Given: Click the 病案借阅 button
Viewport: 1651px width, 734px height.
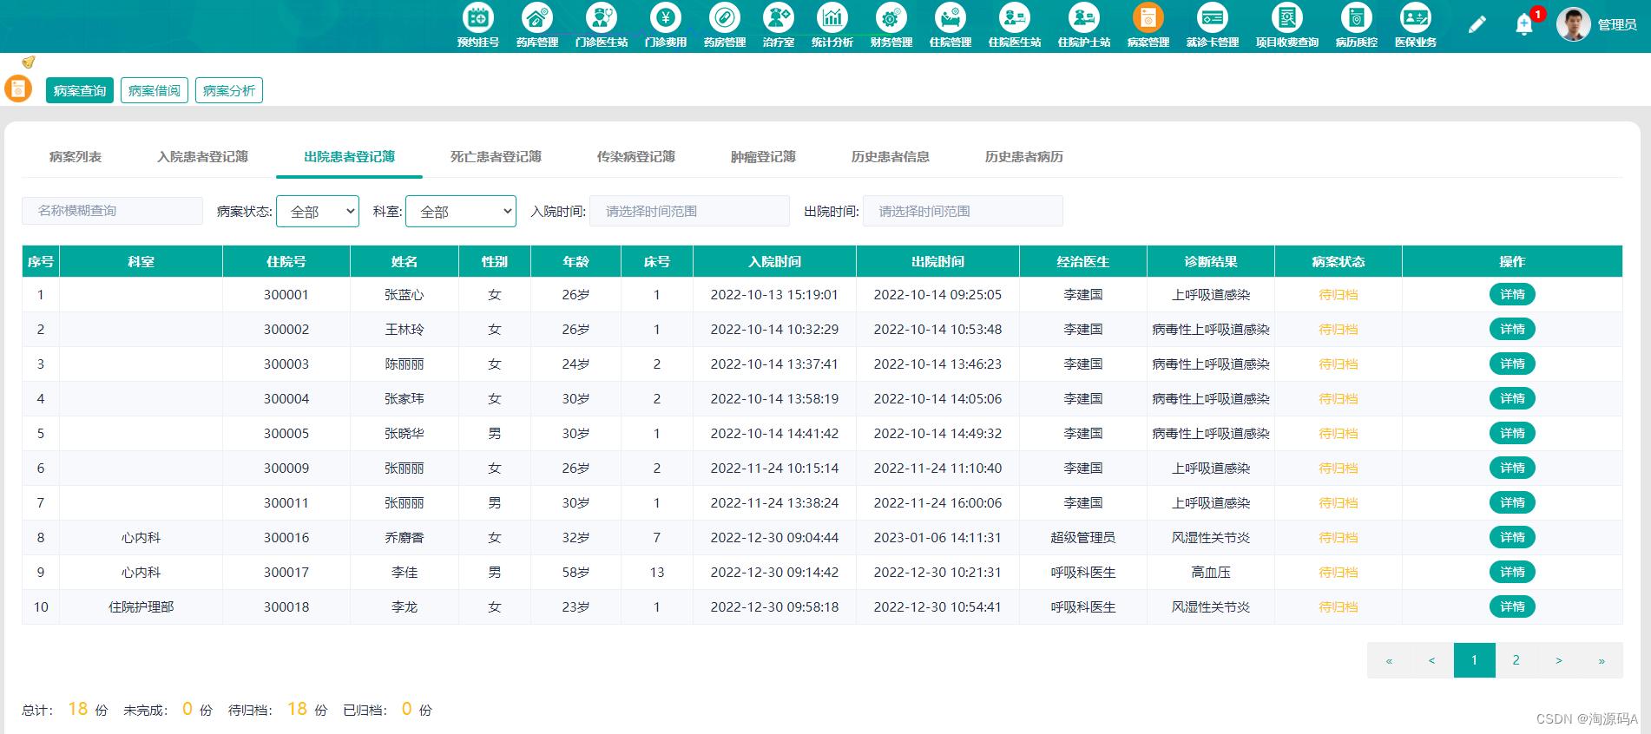Looking at the screenshot, I should click(x=155, y=90).
